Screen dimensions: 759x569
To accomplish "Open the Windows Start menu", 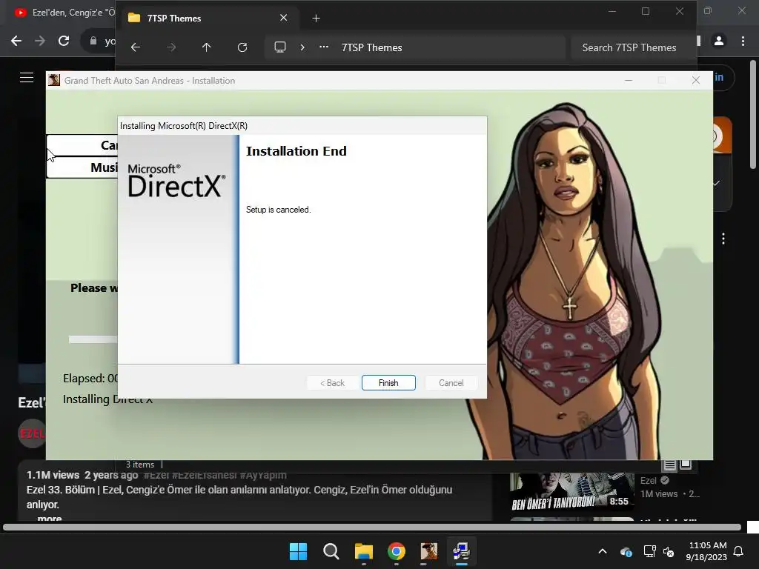I will click(298, 551).
